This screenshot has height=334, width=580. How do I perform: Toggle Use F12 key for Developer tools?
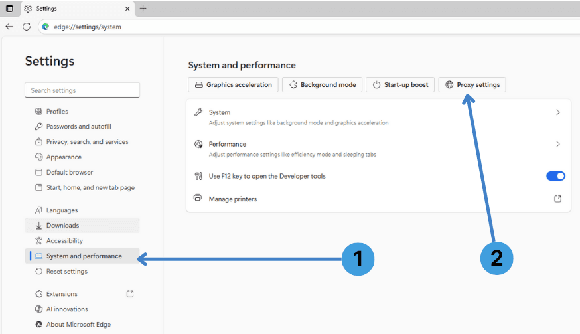pos(555,176)
